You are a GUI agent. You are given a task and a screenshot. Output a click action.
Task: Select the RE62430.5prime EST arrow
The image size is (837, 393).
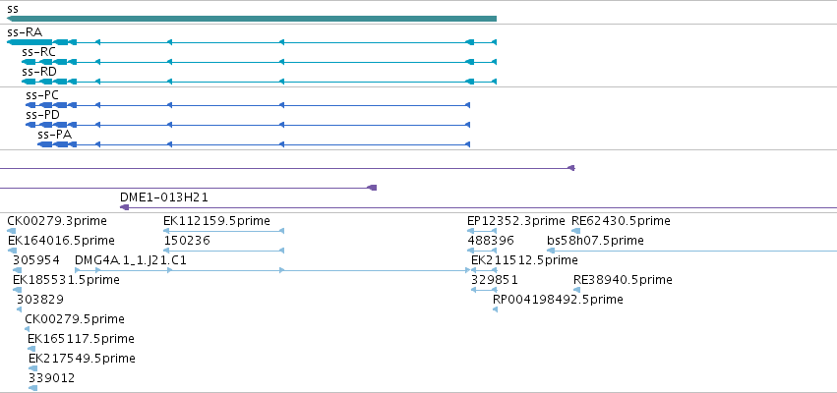pos(576,231)
